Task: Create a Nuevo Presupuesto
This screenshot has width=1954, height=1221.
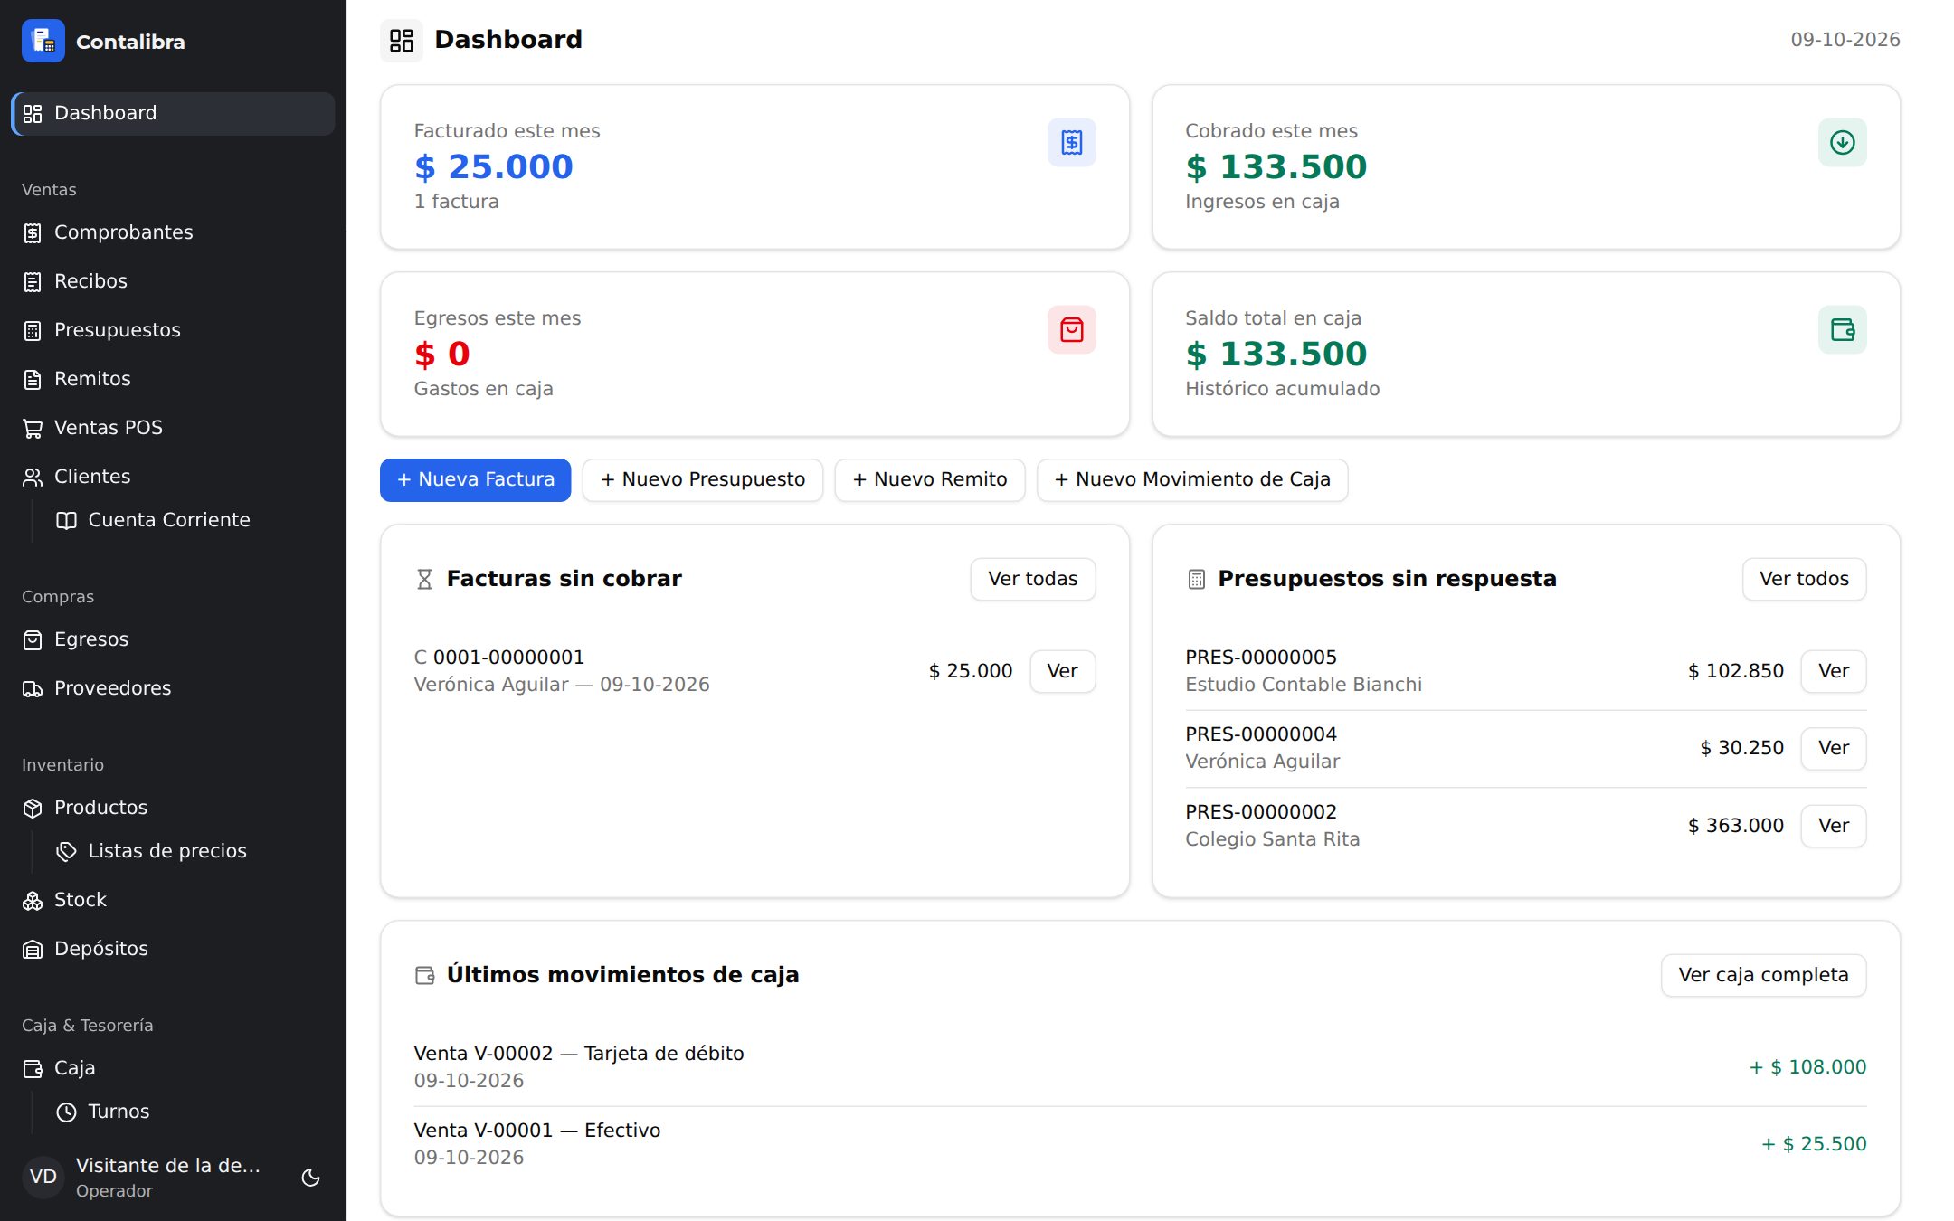Action: click(703, 479)
